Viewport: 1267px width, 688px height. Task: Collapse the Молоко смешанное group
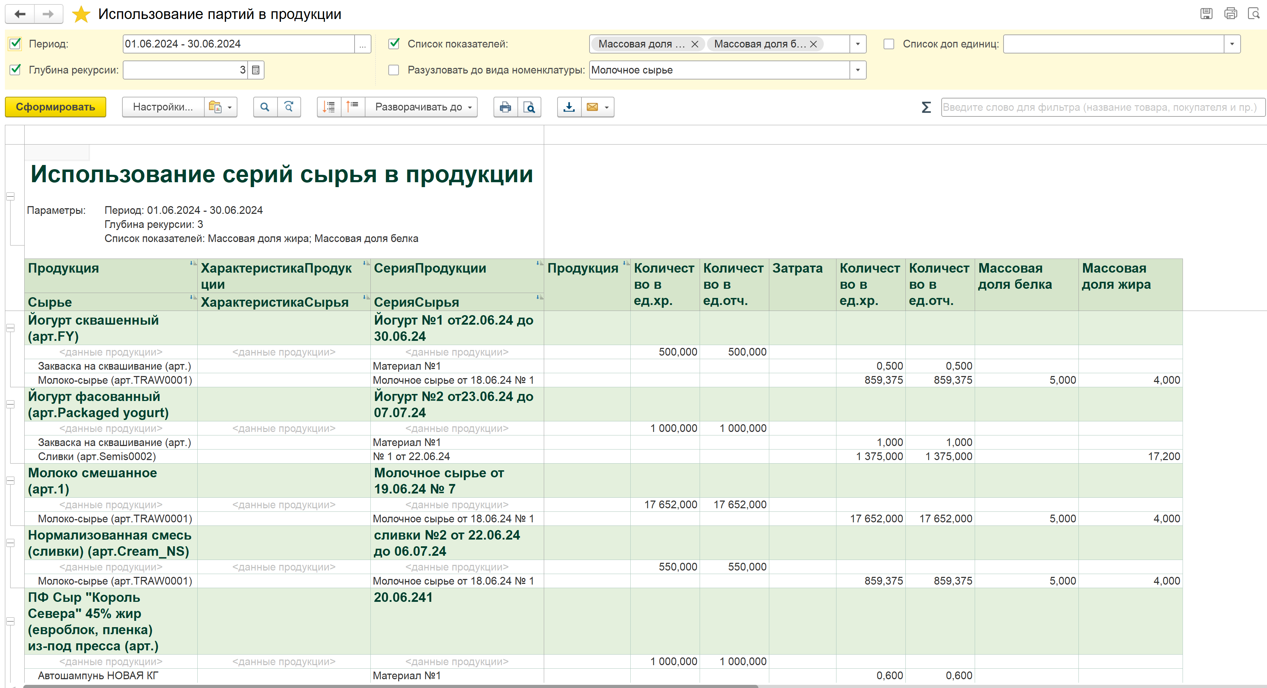tap(10, 481)
